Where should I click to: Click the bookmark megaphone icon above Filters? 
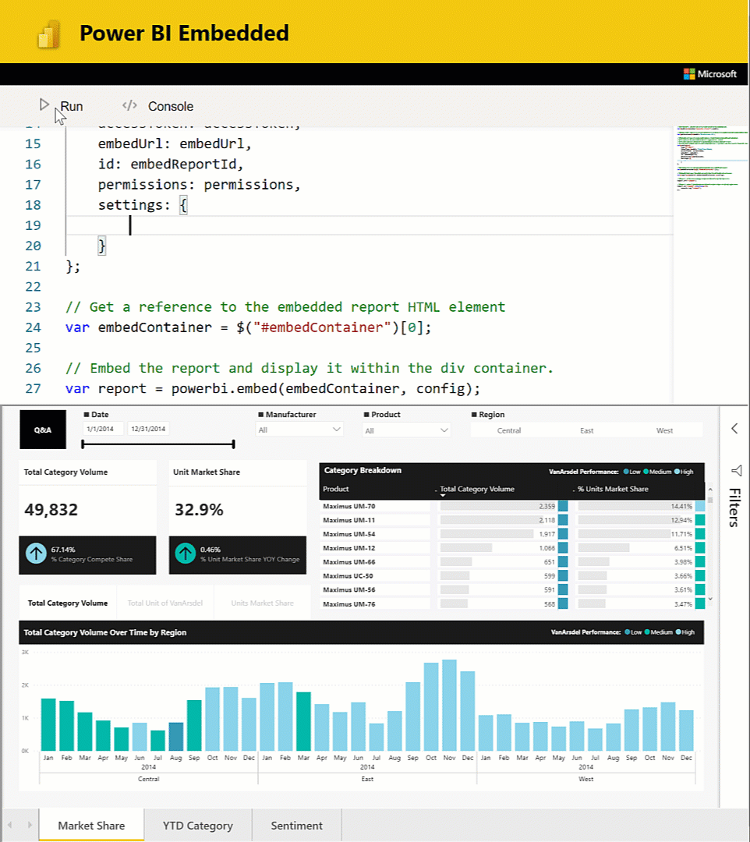(x=737, y=471)
